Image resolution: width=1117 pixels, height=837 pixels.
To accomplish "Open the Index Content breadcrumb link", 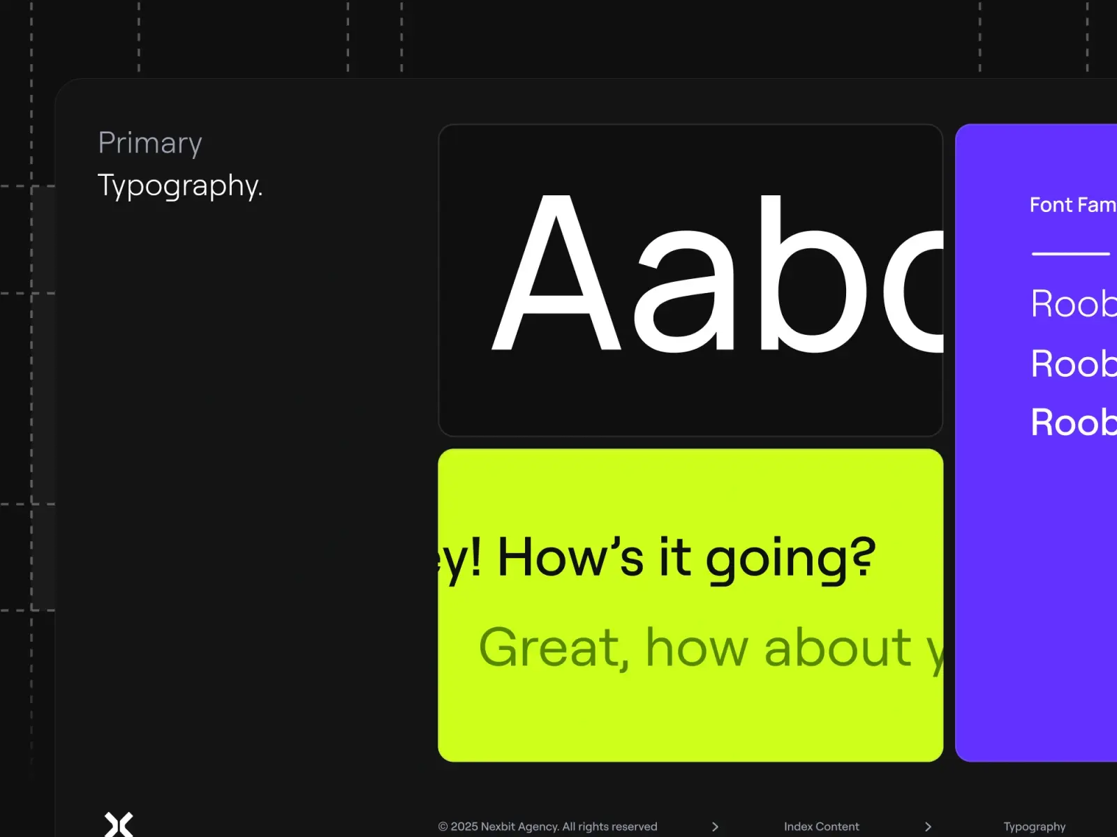I will (x=821, y=827).
